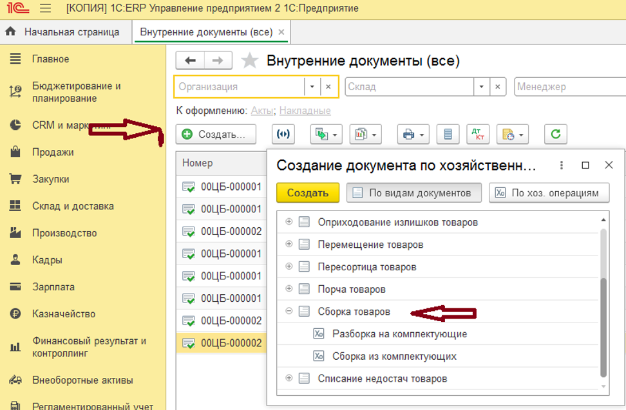626x410 pixels.
Task: Toggle По хоз. операциям view
Action: point(549,193)
